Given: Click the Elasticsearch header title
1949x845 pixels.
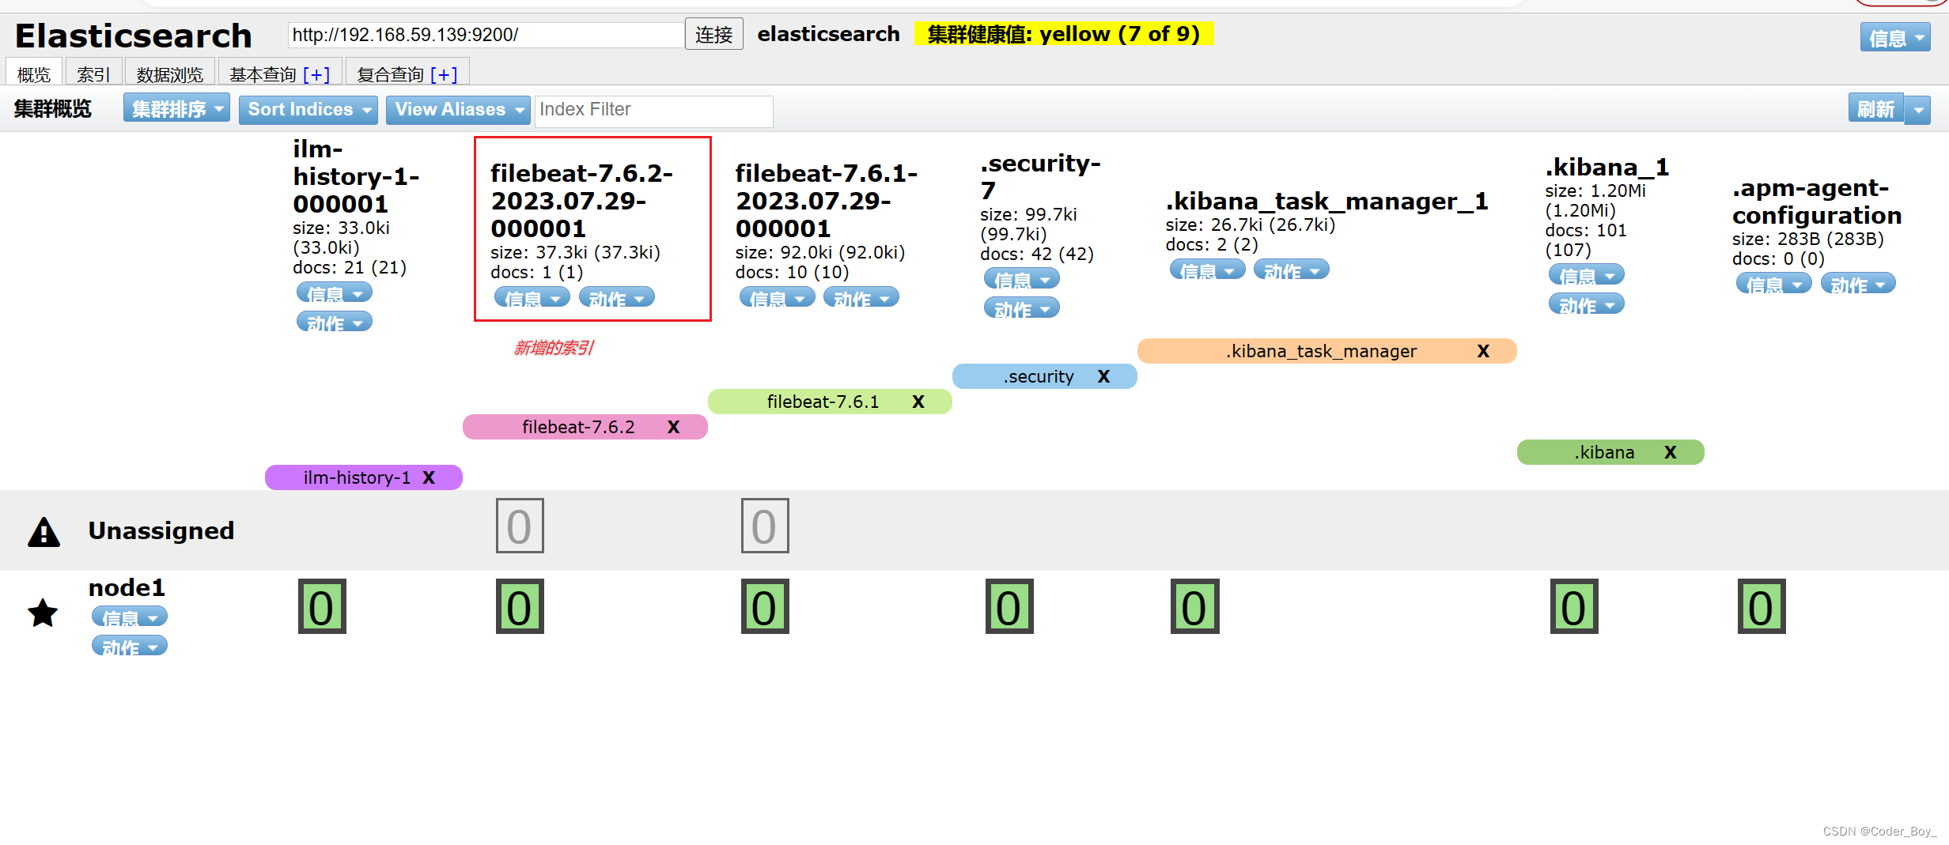Looking at the screenshot, I should pos(133,36).
